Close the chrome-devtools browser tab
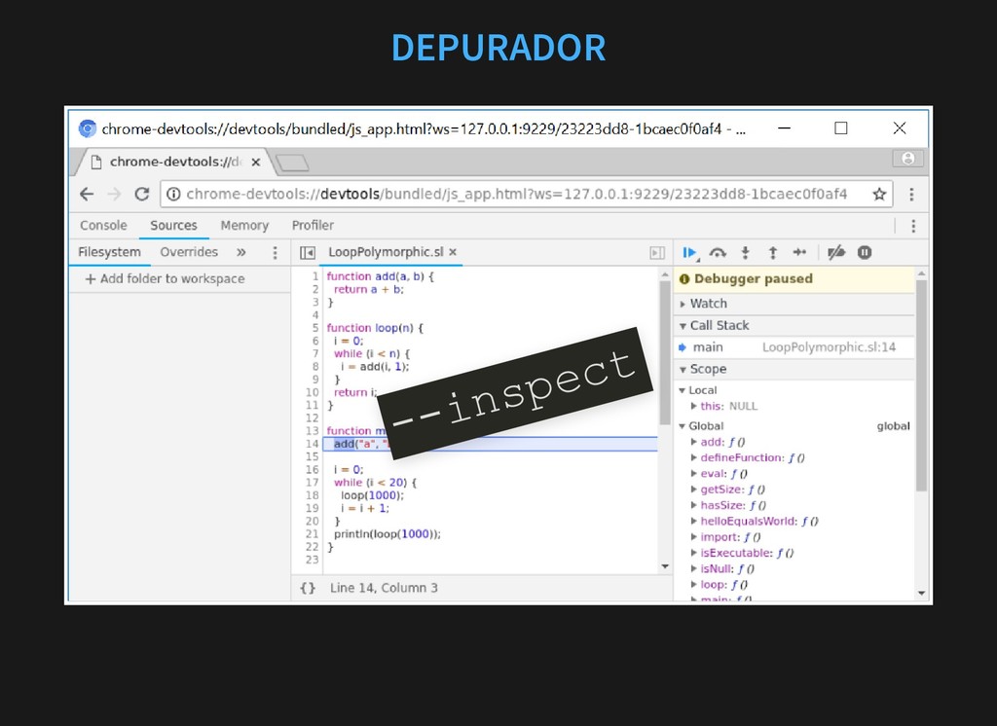The height and width of the screenshot is (726, 997). click(256, 163)
